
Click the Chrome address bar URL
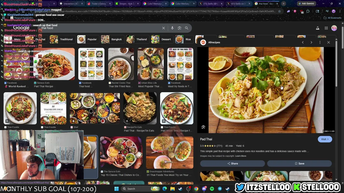coord(155,11)
